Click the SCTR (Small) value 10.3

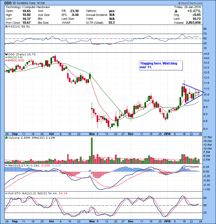tap(111, 23)
